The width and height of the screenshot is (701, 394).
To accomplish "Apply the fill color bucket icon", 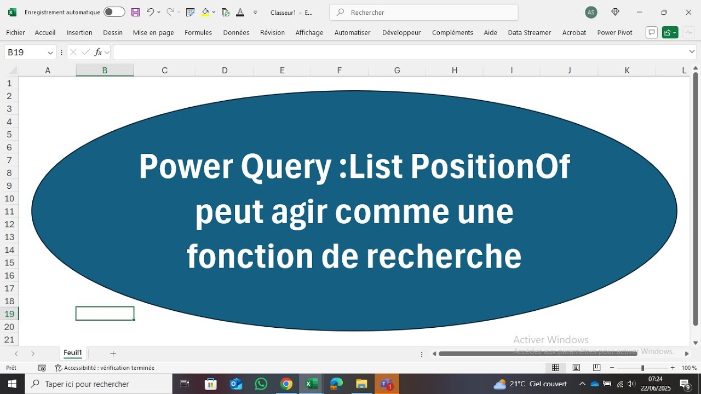I will pos(205,12).
